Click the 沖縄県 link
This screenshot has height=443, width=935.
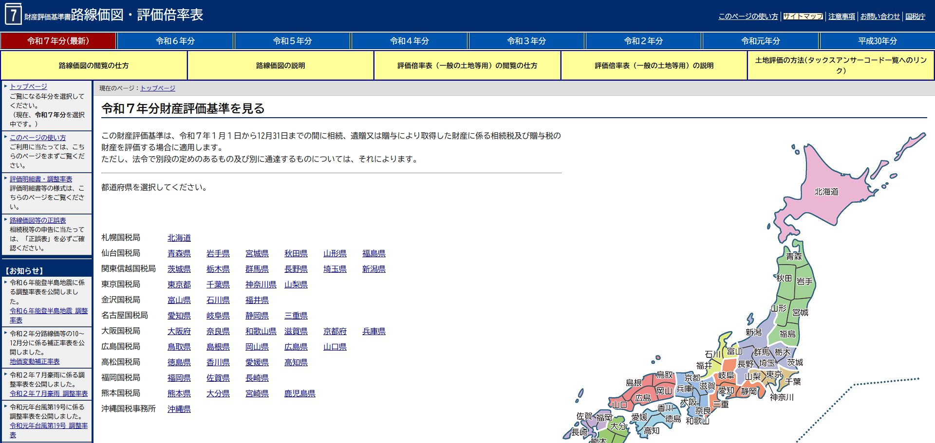pyautogui.click(x=179, y=409)
